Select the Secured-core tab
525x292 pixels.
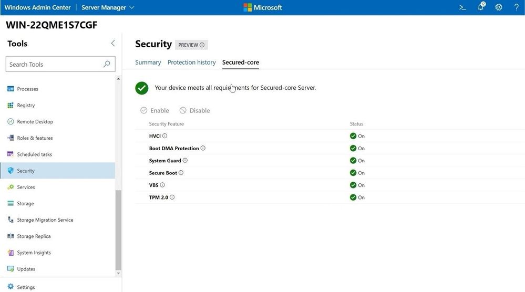coord(240,62)
